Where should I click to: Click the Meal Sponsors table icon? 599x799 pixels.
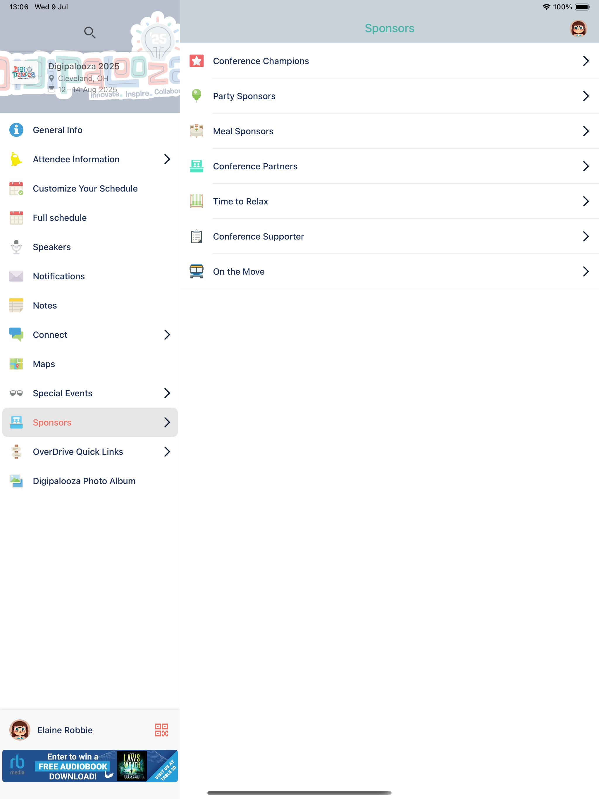[x=197, y=131]
